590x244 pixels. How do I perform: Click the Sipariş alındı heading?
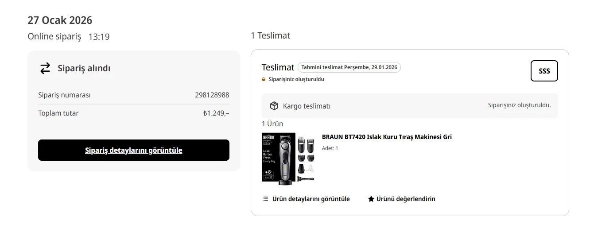tap(84, 68)
